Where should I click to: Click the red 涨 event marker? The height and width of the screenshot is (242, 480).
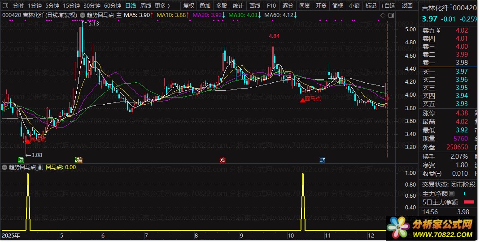223,160
